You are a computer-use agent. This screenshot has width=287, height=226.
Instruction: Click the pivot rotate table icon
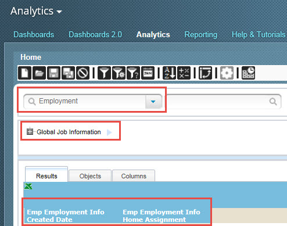[x=205, y=73]
